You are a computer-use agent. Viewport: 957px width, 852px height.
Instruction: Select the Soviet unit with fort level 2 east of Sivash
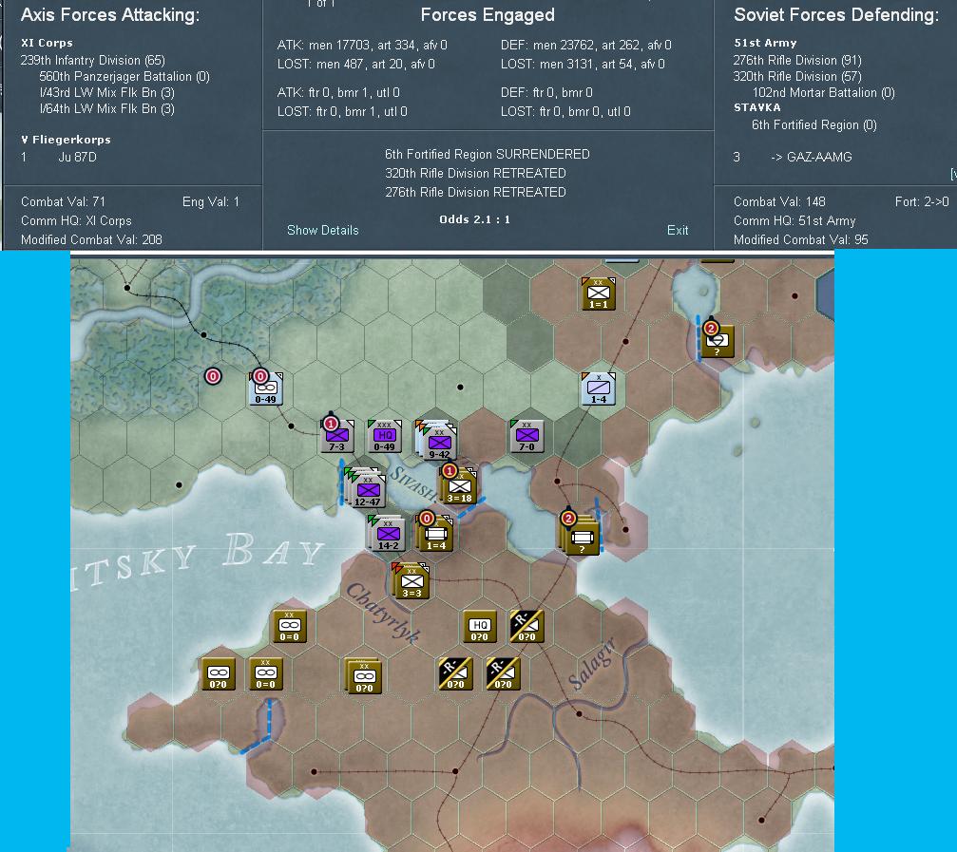(x=581, y=536)
